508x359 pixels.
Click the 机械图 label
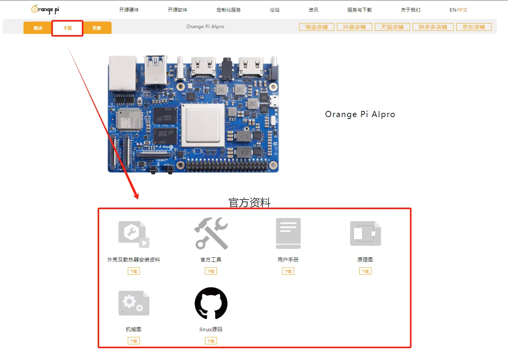(x=134, y=329)
